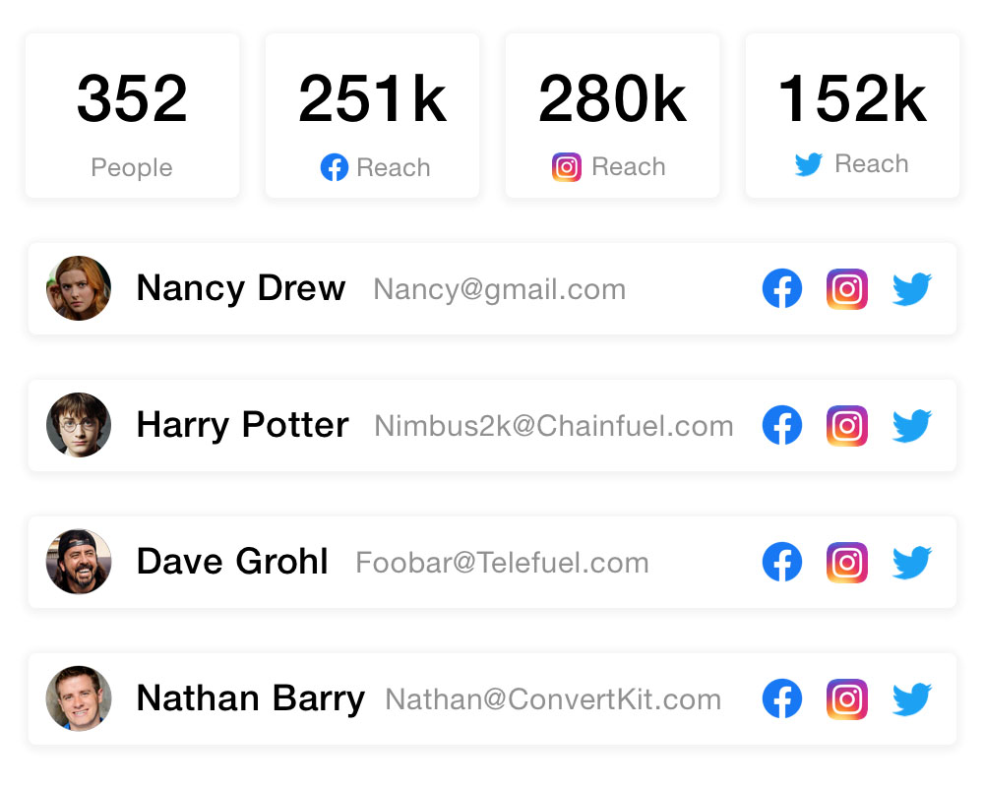Screen dimensions: 984x787
Task: Open Nathan Barry's Twitter icon
Action: (x=912, y=699)
